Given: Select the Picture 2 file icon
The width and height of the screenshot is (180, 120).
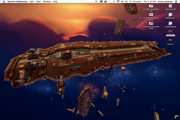Looking at the screenshot, I should 170,41.
